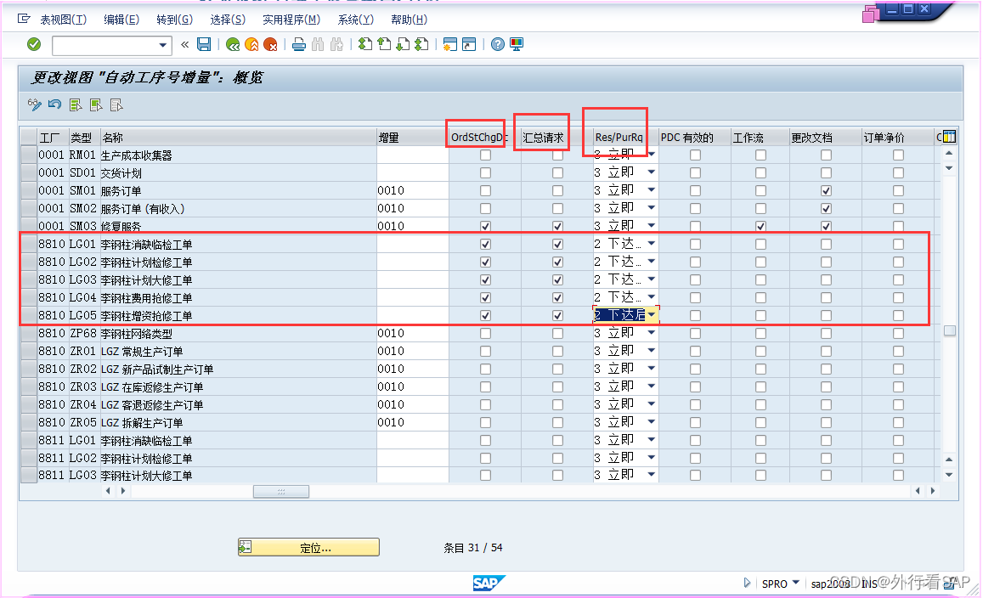
Task: Check 工作流 for 8810 LG04 row
Action: coord(760,298)
